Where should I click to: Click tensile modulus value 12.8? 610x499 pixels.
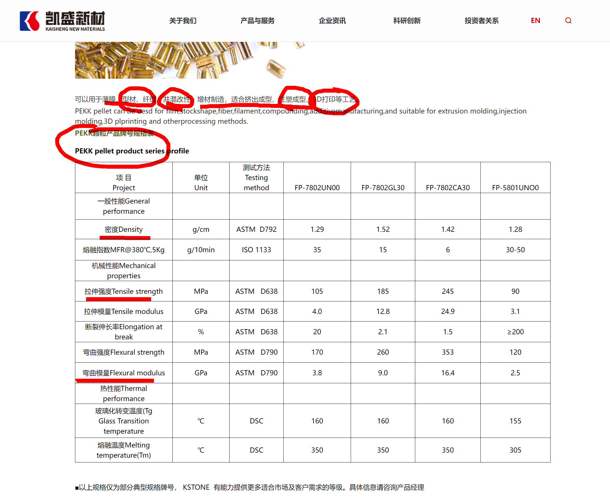383,312
